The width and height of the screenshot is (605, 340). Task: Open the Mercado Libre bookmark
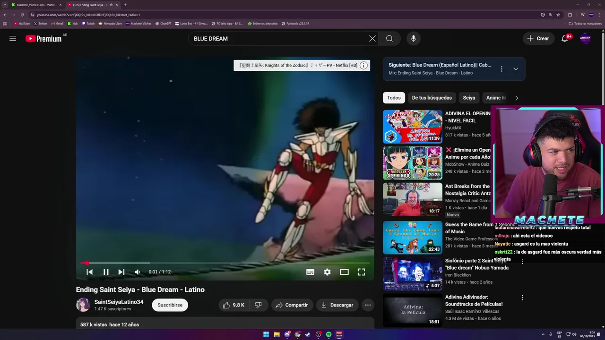click(x=110, y=24)
